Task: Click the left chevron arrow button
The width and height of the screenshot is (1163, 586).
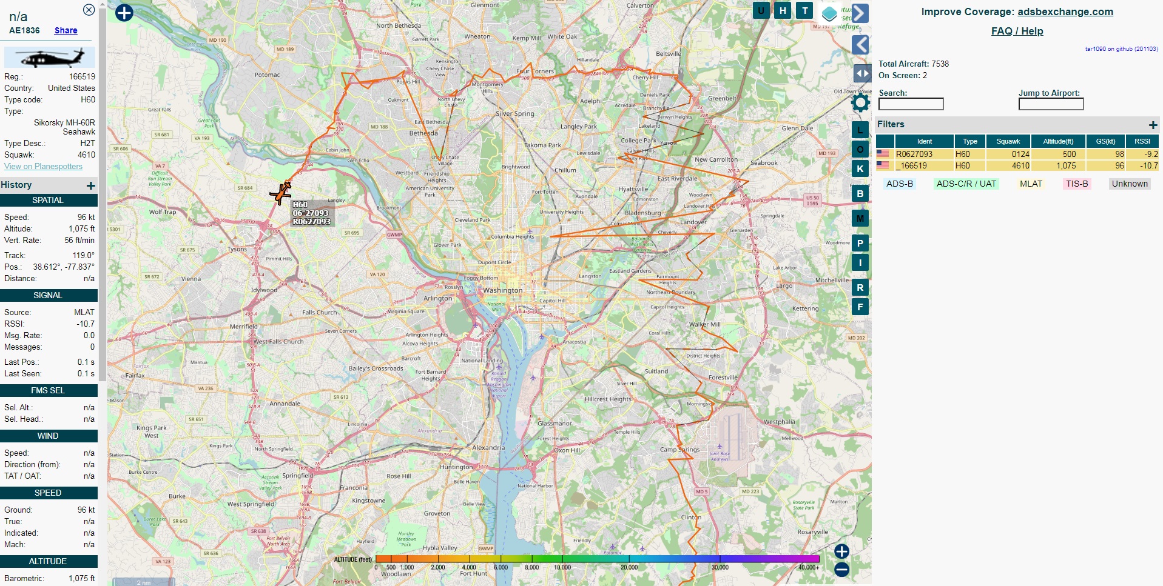Action: pos(860,45)
